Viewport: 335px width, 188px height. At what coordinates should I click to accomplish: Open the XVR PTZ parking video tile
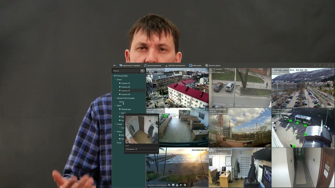tap(240, 88)
